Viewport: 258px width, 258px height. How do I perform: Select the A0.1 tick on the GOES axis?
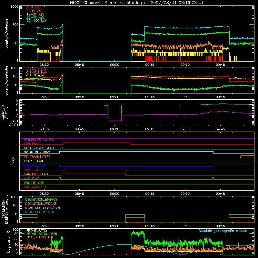tap(15, 121)
